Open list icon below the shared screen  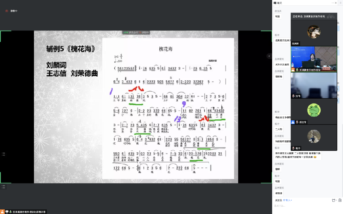pos(3,187)
